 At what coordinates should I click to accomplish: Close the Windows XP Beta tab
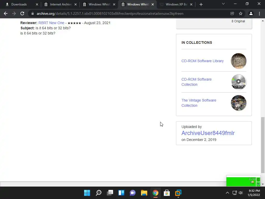pyautogui.click(x=191, y=4)
